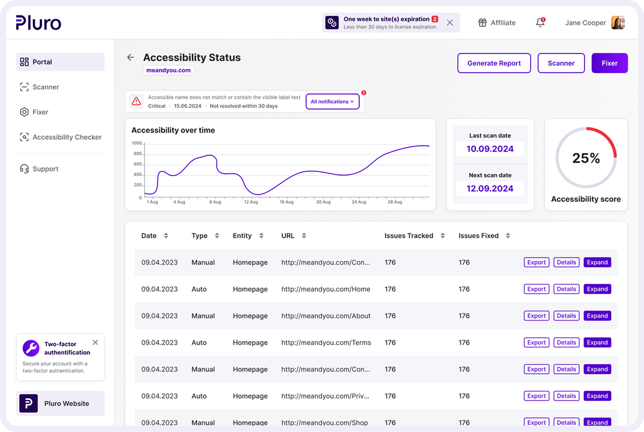Click the Pluro logo
The image size is (644, 432).
coord(39,23)
